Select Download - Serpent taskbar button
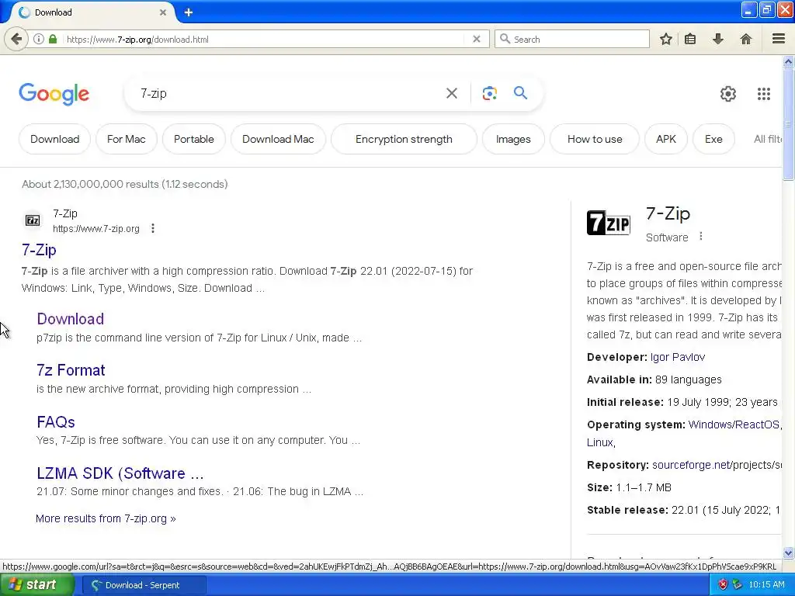 pyautogui.click(x=144, y=585)
